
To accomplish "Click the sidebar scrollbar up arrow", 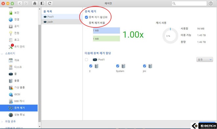I will click(x=39, y=9).
